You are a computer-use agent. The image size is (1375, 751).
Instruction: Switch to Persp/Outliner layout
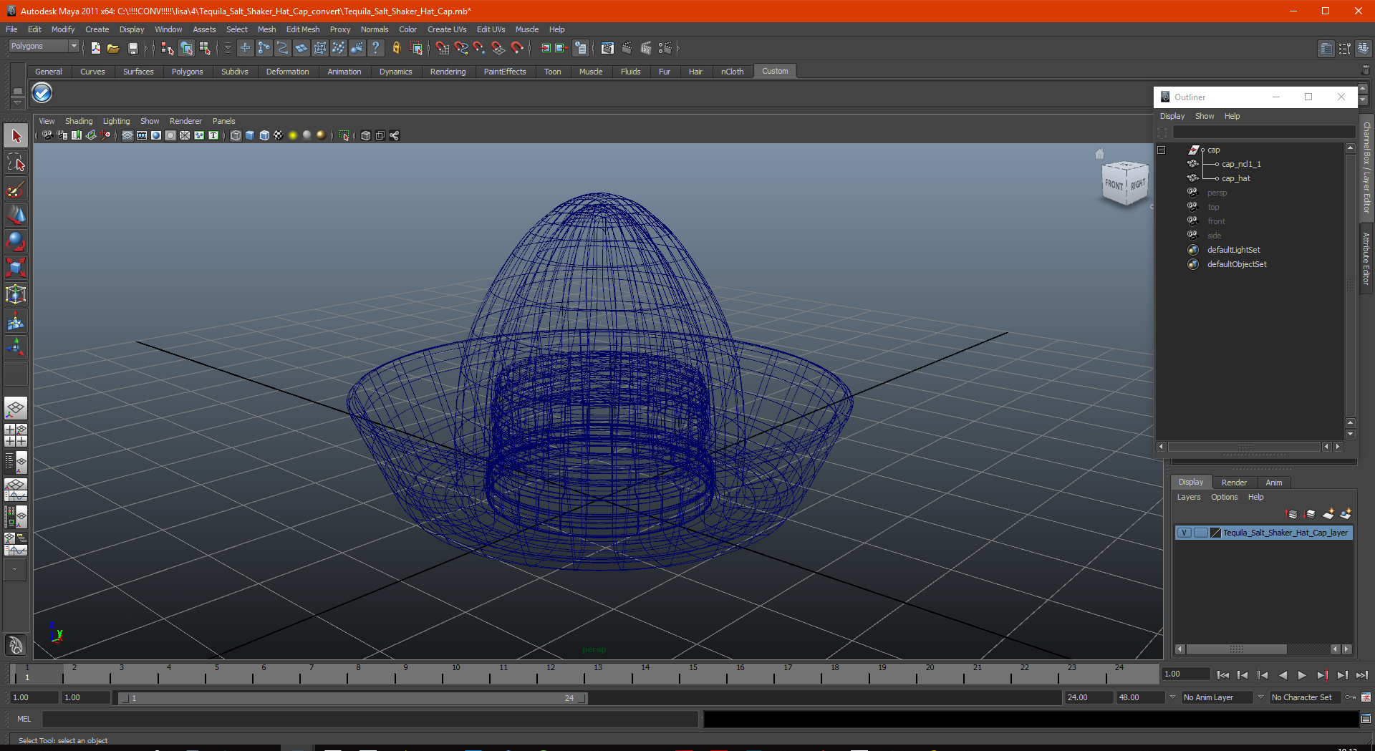(16, 462)
